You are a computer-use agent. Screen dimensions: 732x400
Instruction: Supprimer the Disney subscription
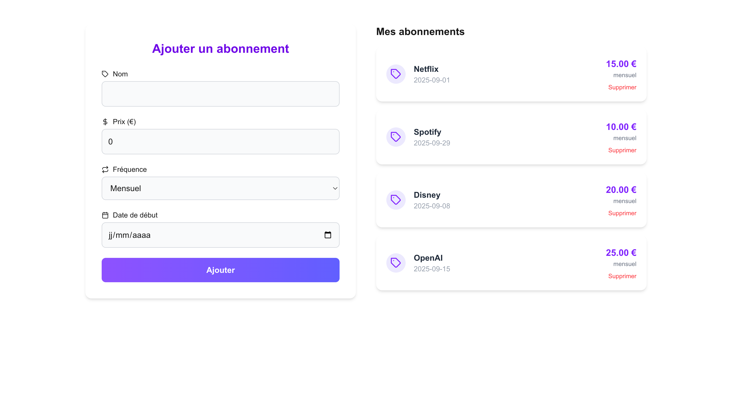click(622, 213)
